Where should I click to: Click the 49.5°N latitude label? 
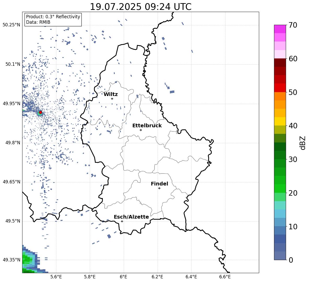[x=13, y=221]
